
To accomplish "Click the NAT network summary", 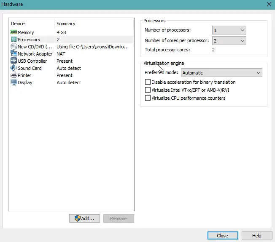I will (x=61, y=54).
